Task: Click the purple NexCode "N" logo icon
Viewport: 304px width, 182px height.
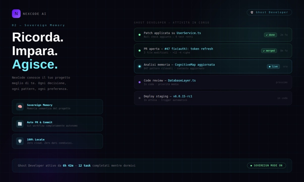Action: 16,14
